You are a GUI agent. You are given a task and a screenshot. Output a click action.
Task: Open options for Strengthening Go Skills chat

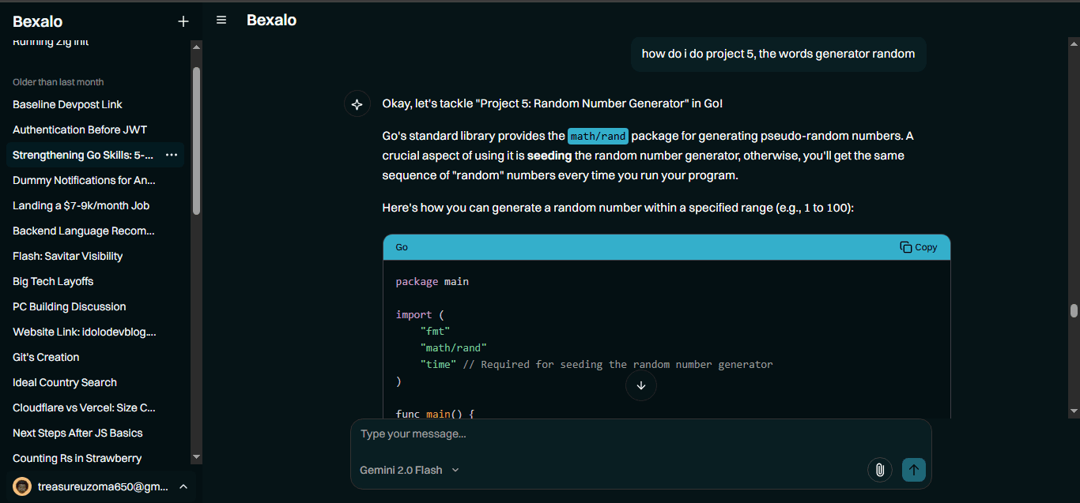point(172,156)
